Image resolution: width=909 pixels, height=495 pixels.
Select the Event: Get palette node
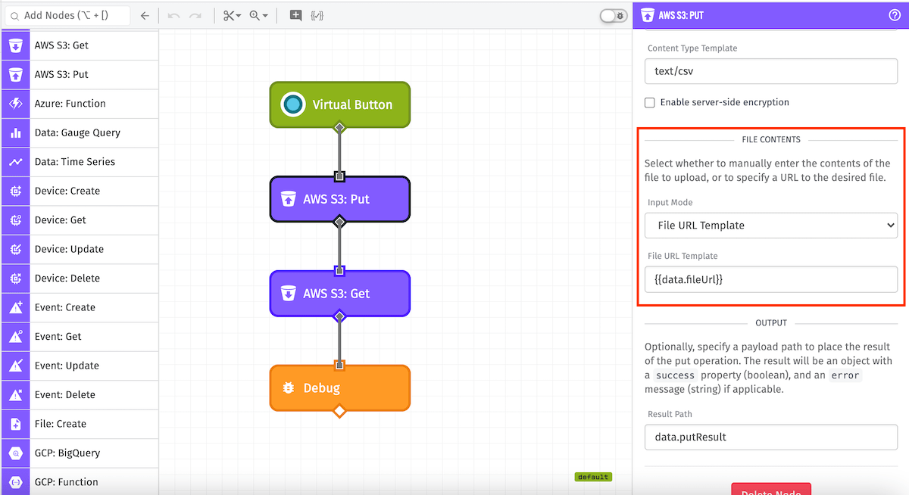(x=80, y=337)
